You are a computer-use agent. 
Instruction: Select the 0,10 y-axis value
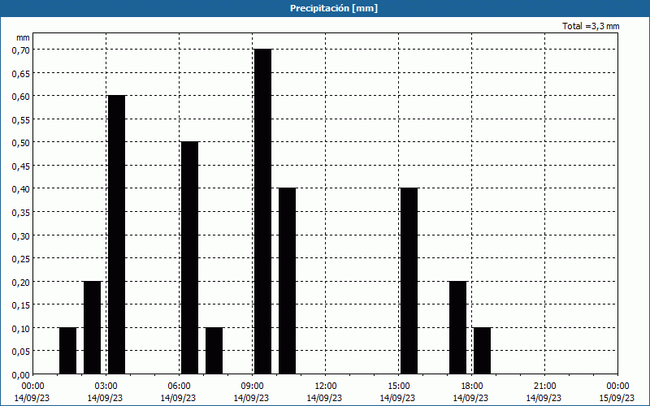pyautogui.click(x=21, y=328)
